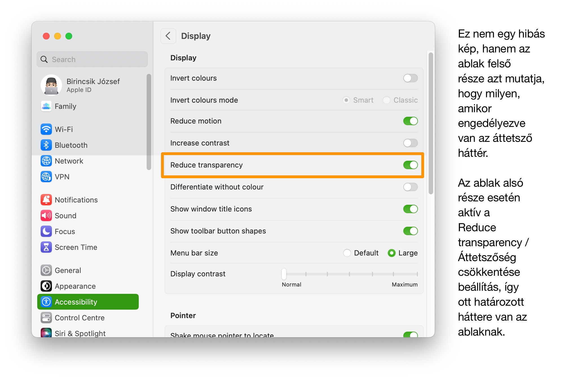The height and width of the screenshot is (379, 564).
Task: Turn off Show window title icons
Action: click(410, 209)
